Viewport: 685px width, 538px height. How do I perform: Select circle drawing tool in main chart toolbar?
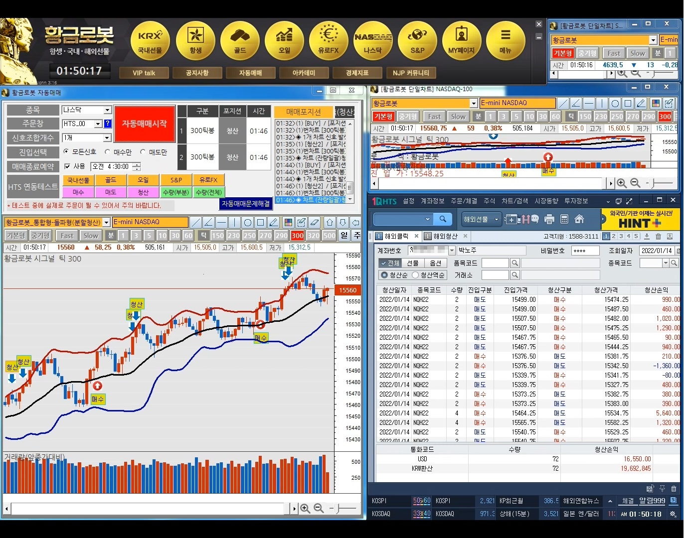(x=247, y=222)
